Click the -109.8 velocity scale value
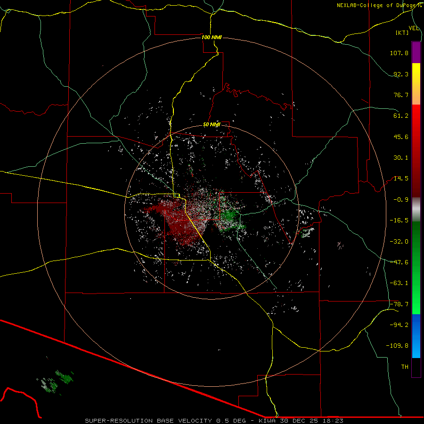Viewport: 424px width, 424px height. point(397,346)
